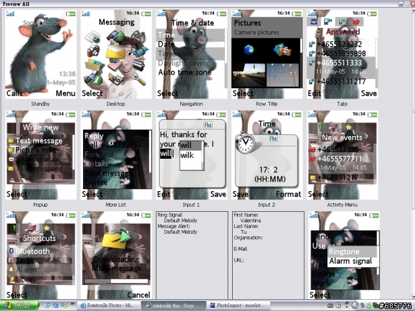Select Reply in the More List preview
Viewport: 415px width, 311px height.
tap(94, 136)
